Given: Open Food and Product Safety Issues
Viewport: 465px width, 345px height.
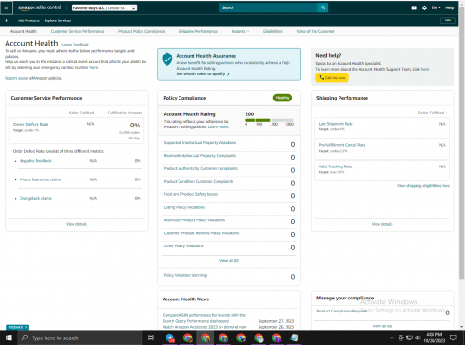Looking at the screenshot, I should point(191,194).
